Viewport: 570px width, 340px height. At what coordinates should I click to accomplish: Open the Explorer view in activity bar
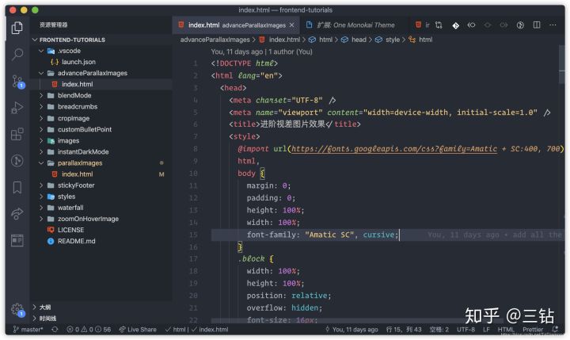click(17, 28)
